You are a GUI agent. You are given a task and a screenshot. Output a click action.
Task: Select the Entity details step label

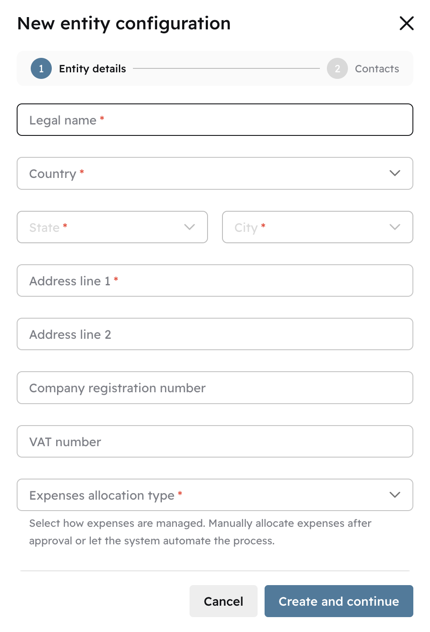click(x=93, y=69)
